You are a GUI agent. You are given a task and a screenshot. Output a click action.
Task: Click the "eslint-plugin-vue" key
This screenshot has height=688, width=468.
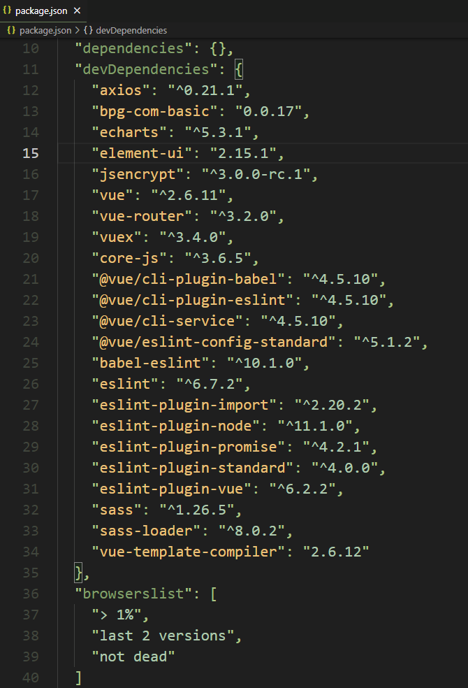coord(171,489)
